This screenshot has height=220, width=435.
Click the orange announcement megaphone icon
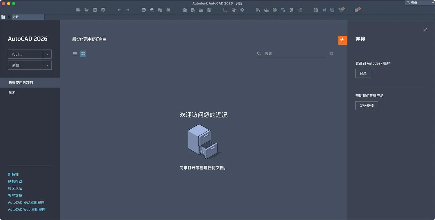tap(343, 40)
